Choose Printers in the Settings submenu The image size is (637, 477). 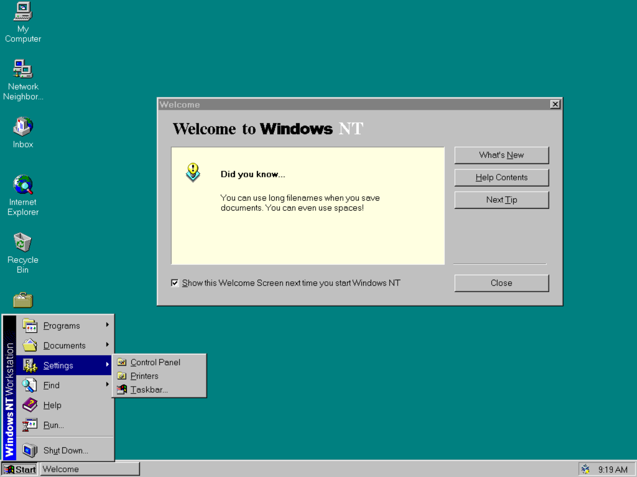coord(144,376)
